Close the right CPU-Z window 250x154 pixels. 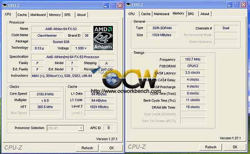tap(243, 5)
